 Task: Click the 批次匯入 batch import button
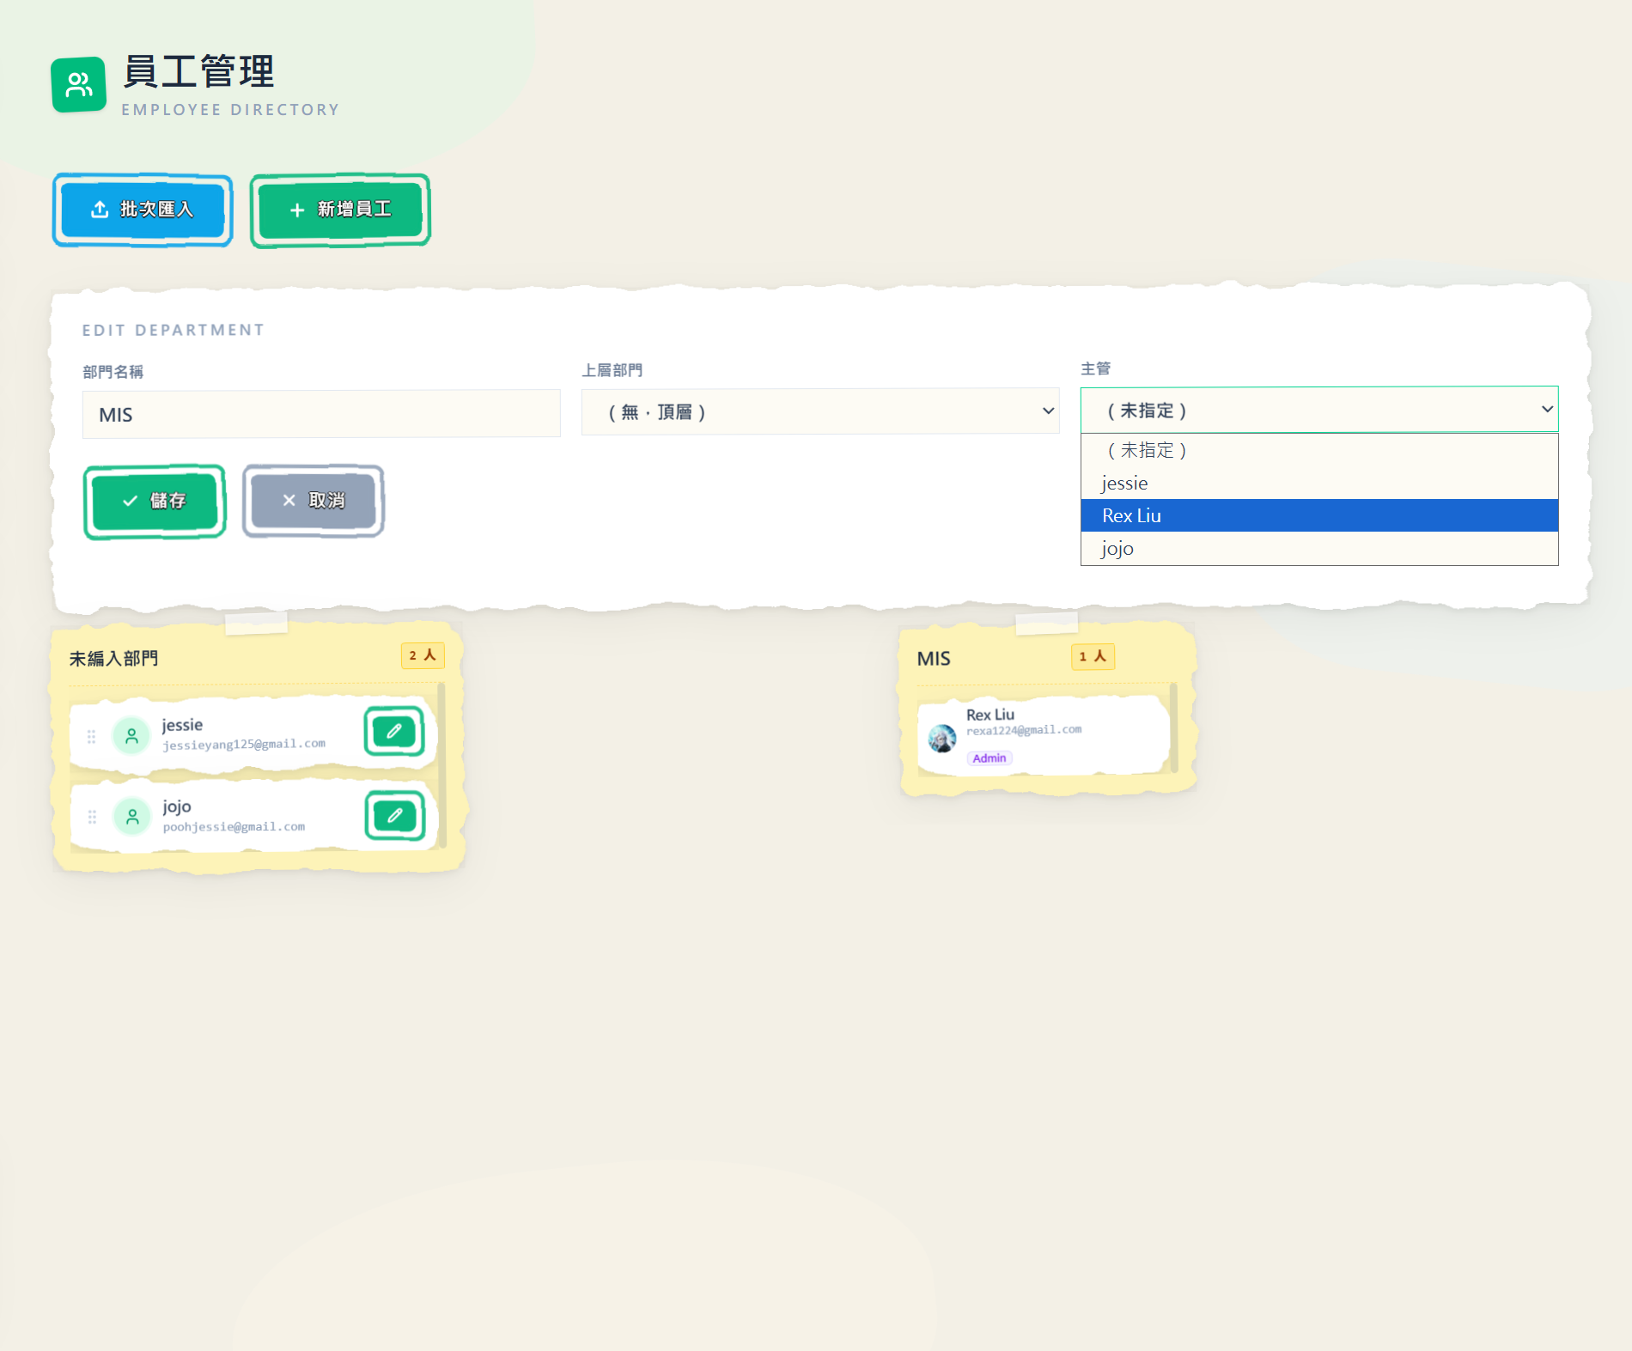tap(143, 210)
